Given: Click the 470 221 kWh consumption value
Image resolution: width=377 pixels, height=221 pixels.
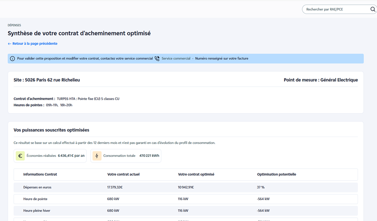Looking at the screenshot, I should (x=149, y=156).
